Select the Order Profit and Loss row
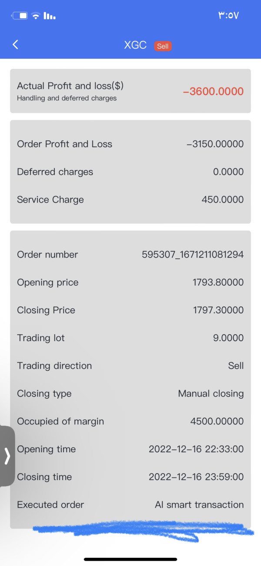The image size is (261, 566). click(x=130, y=144)
